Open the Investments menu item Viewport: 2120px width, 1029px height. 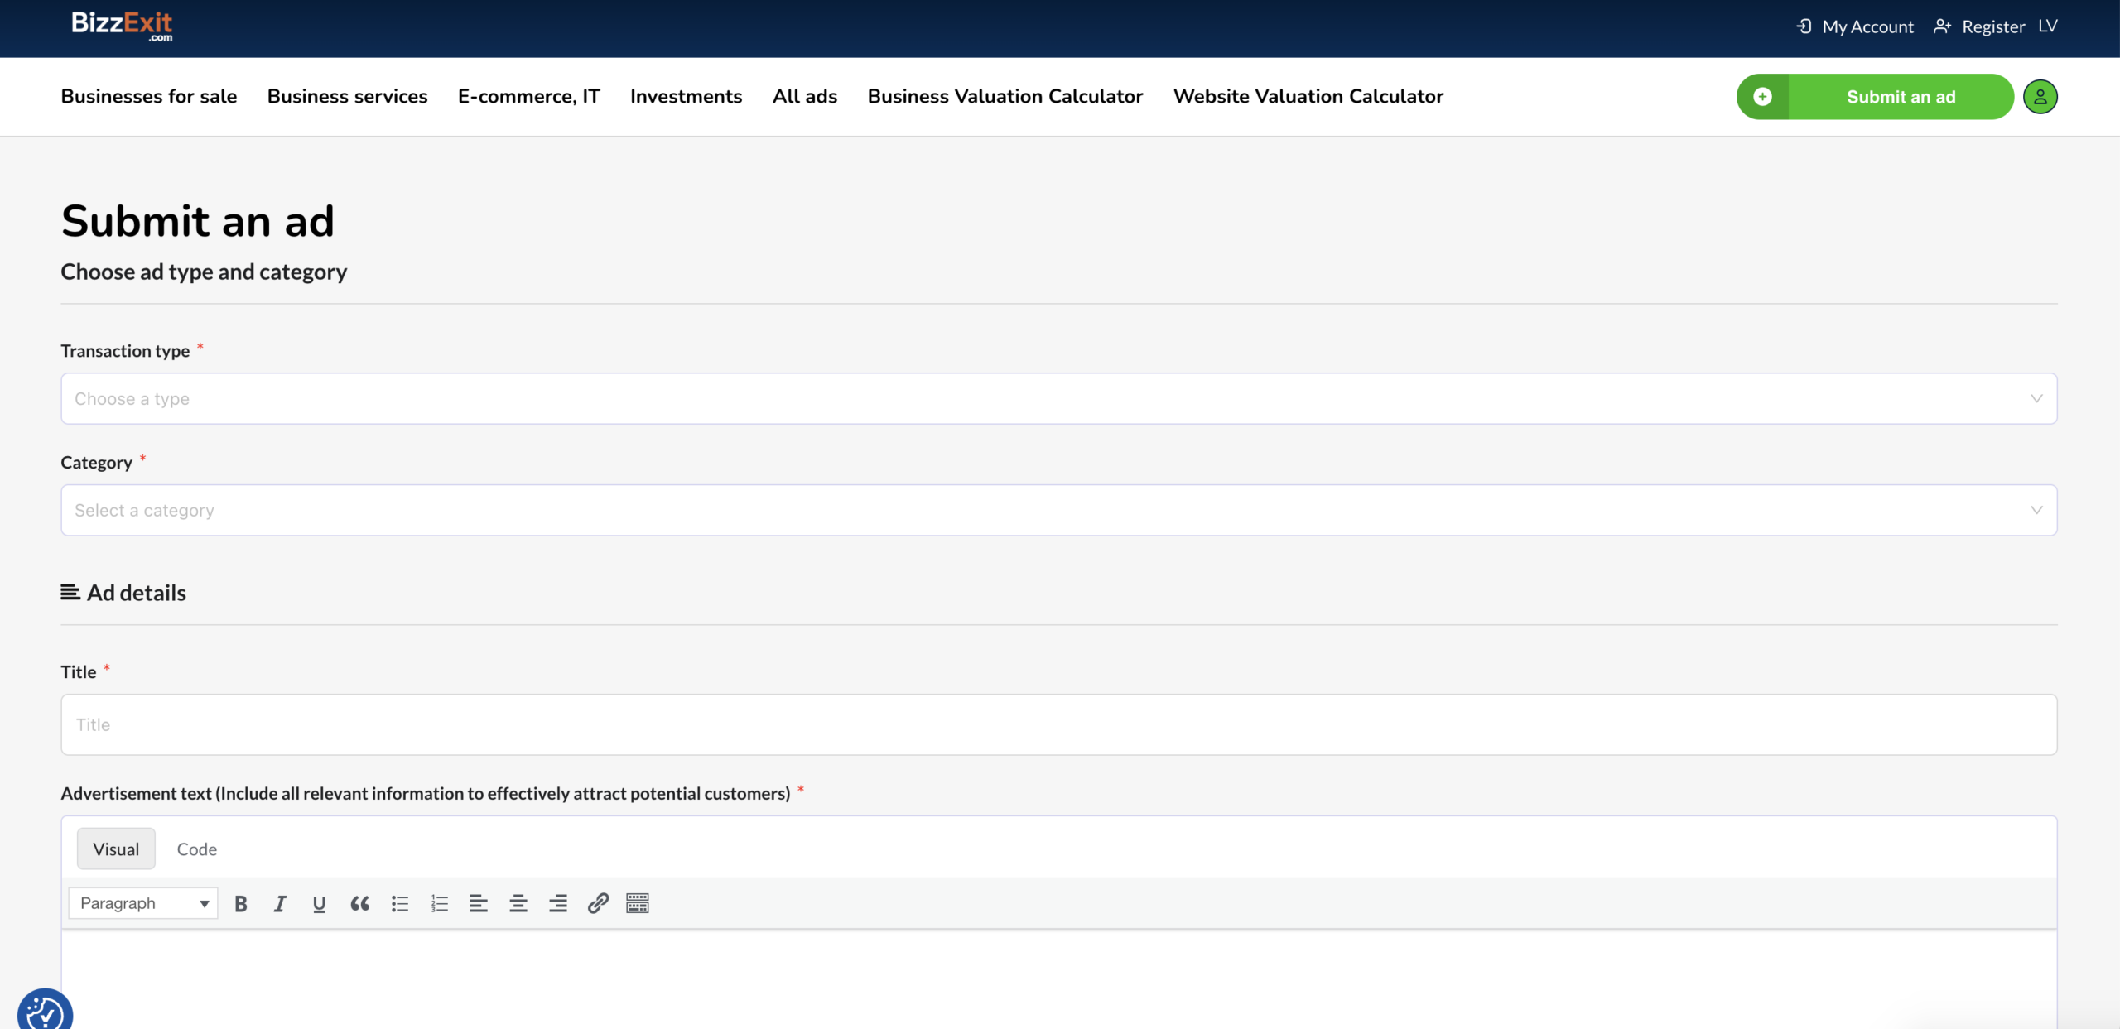click(x=686, y=97)
